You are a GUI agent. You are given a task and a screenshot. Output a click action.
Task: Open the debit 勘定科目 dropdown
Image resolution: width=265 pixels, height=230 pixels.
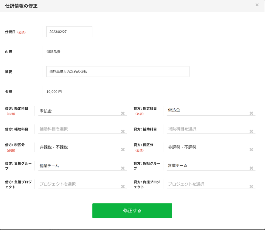click(x=78, y=111)
